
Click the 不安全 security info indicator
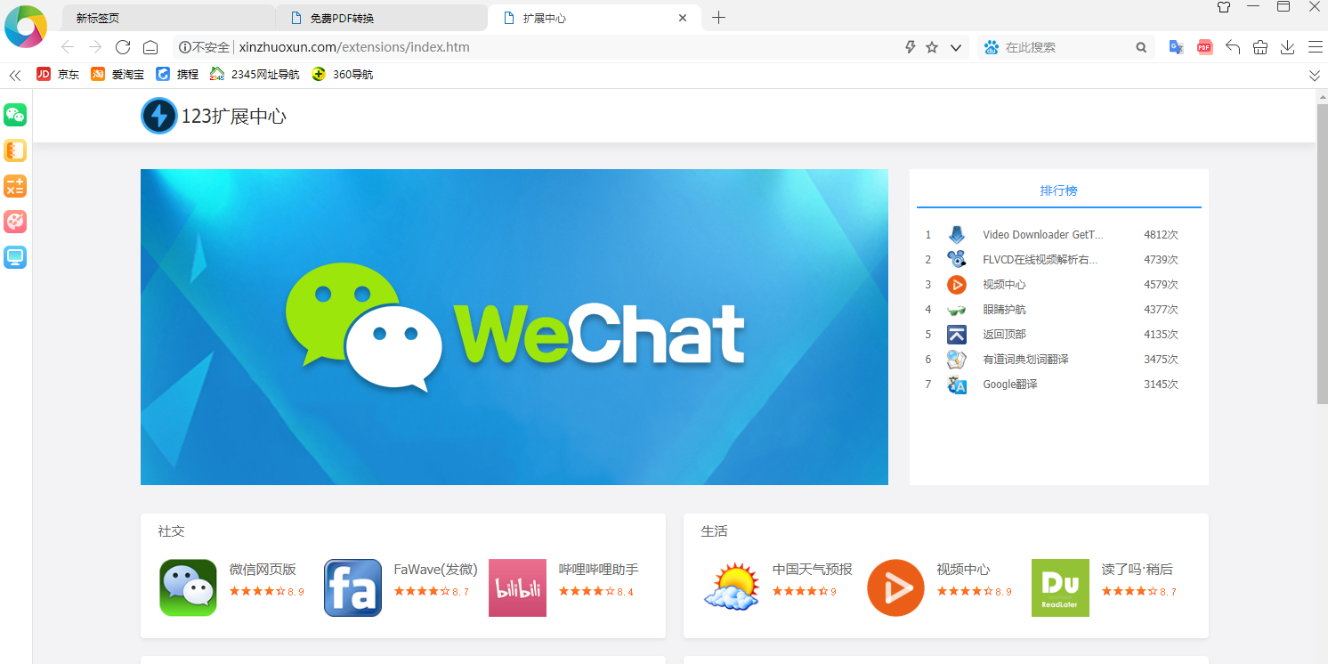[x=204, y=47]
